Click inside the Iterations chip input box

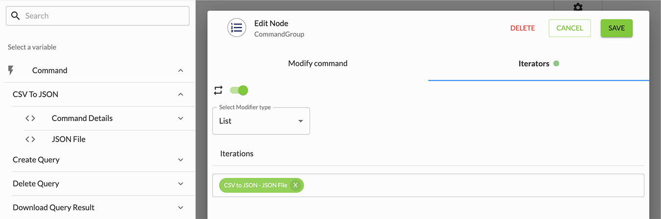click(428, 185)
